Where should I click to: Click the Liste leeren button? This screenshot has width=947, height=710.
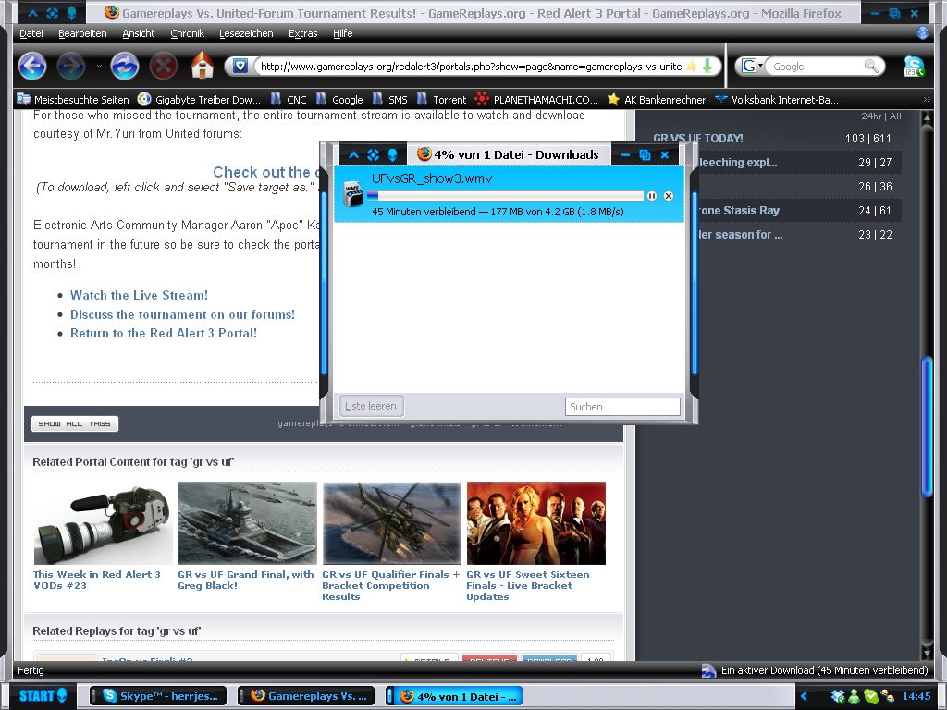tap(371, 407)
